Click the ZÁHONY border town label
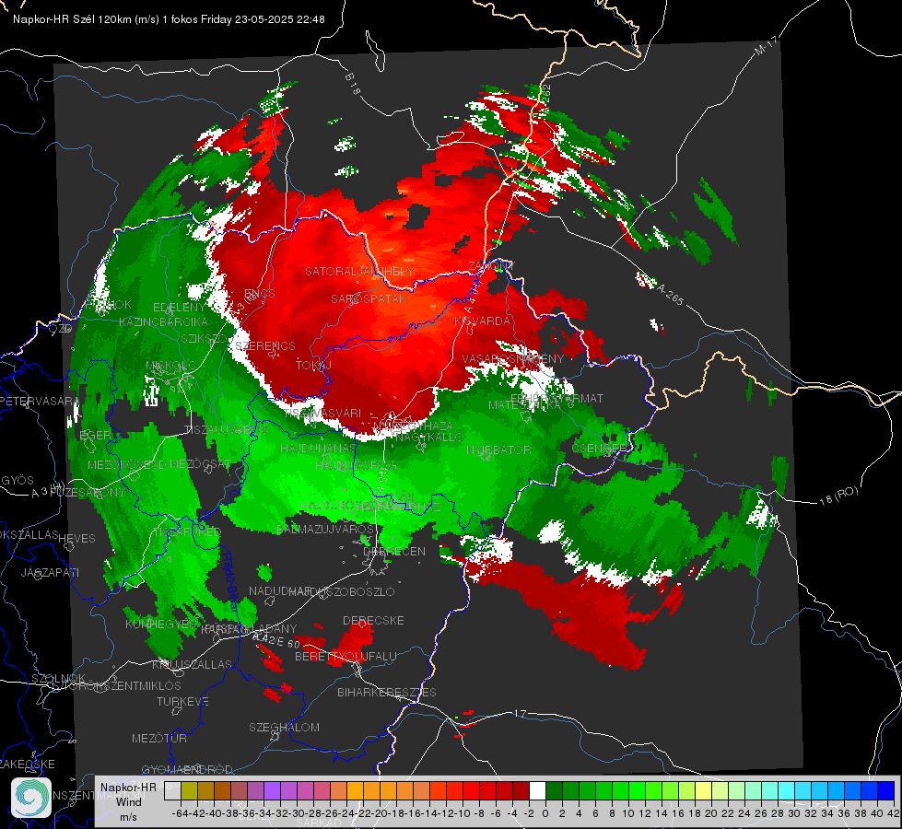 pyautogui.click(x=491, y=266)
